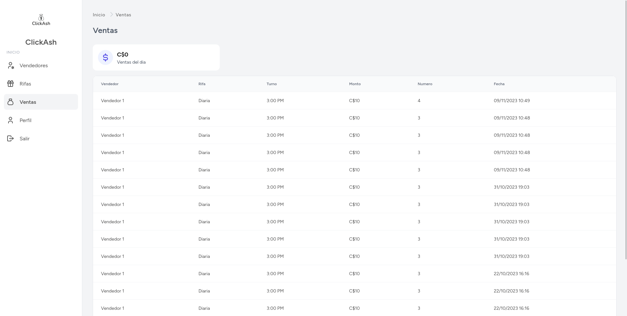This screenshot has width=627, height=316.
Task: Open the Perfil page
Action: click(25, 120)
